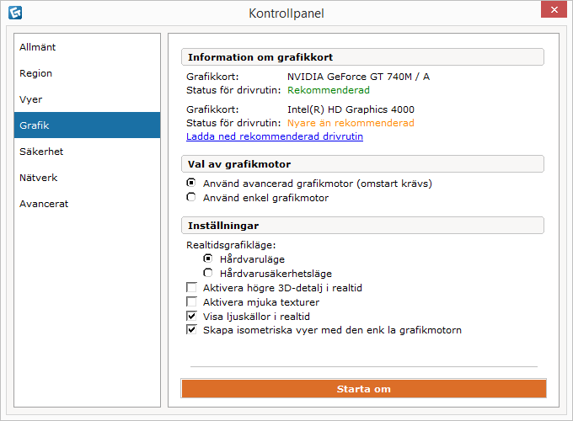The height and width of the screenshot is (421, 573).
Task: Select the Grafik section
Action: pyautogui.click(x=87, y=125)
